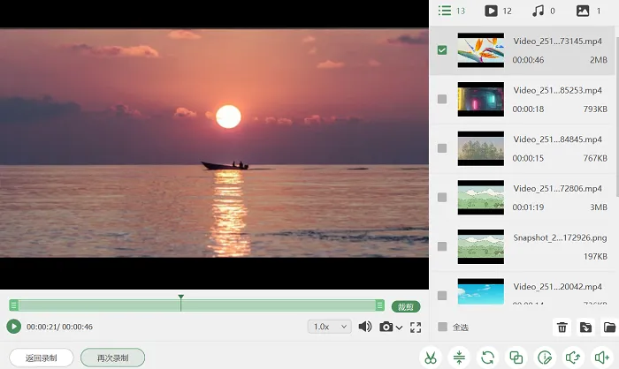Screen dimensions: 619x369
Task: Open the edit media info icon
Action: [545, 358]
